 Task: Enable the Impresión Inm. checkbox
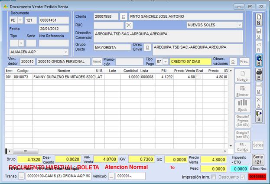pyautogui.click(x=214, y=177)
